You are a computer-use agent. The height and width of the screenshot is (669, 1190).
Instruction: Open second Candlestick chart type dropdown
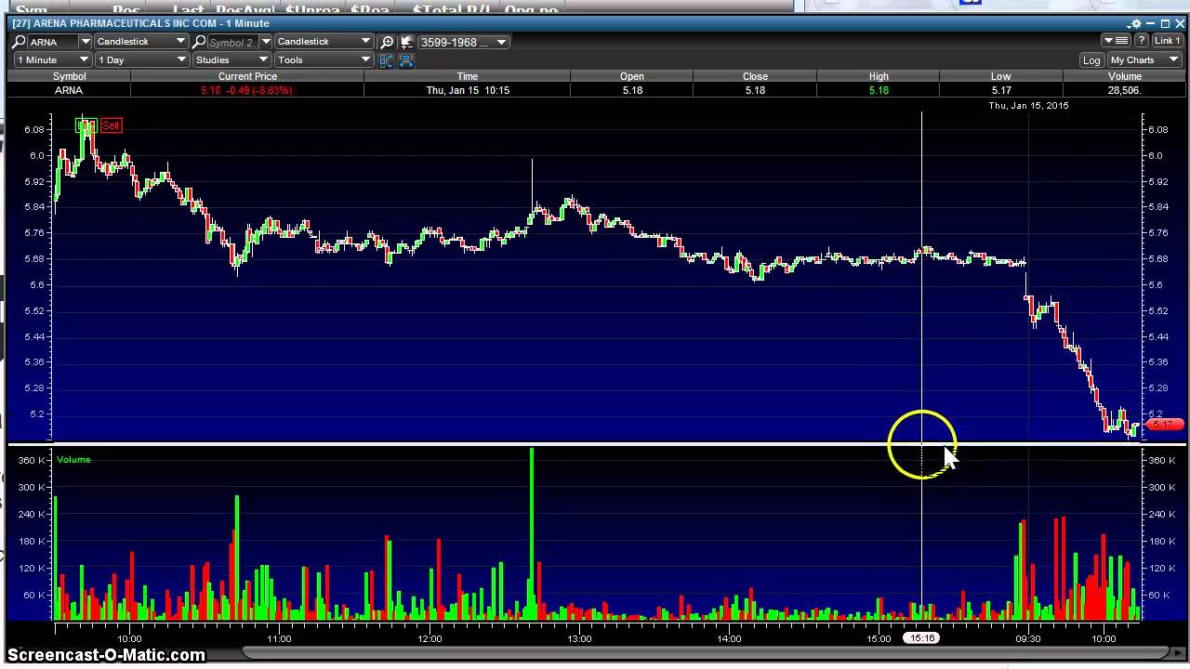324,42
